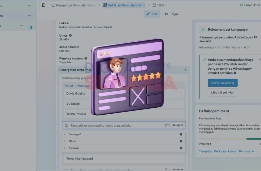Open info icon beside kampanye penjualan Advantage+

click(x=255, y=37)
